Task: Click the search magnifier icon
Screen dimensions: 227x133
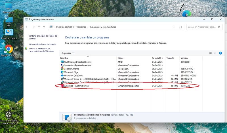Action: tap(219, 27)
